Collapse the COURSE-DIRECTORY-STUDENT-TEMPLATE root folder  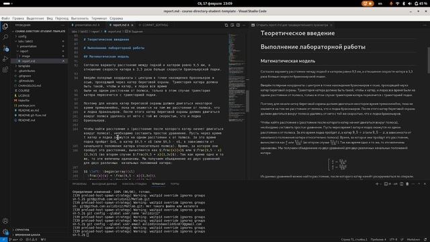[x=39, y=32]
